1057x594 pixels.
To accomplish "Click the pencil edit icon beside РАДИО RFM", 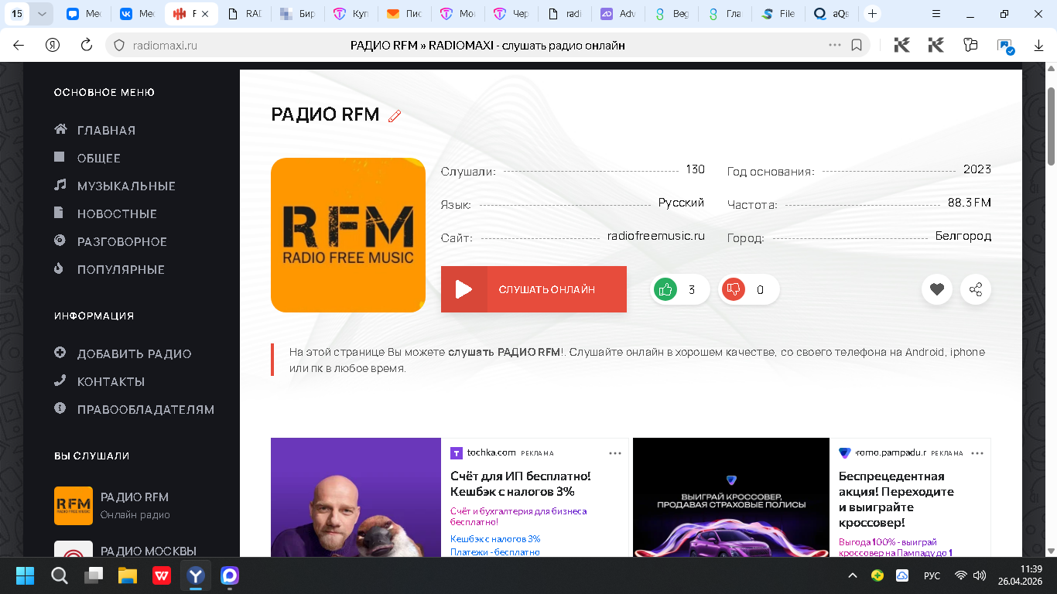I will coord(395,116).
